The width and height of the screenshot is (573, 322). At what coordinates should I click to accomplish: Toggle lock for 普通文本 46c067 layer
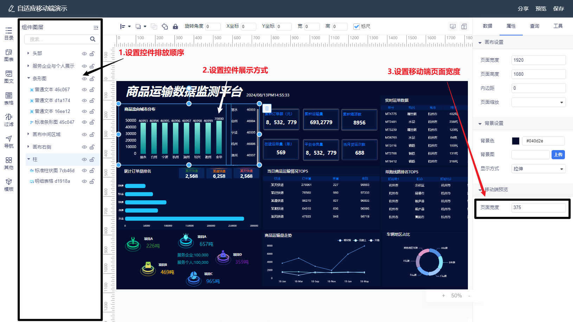point(92,89)
